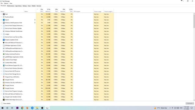This screenshot has width=195, height=110.
Task: Sort processes by the Memory column
Action: click(47, 10)
